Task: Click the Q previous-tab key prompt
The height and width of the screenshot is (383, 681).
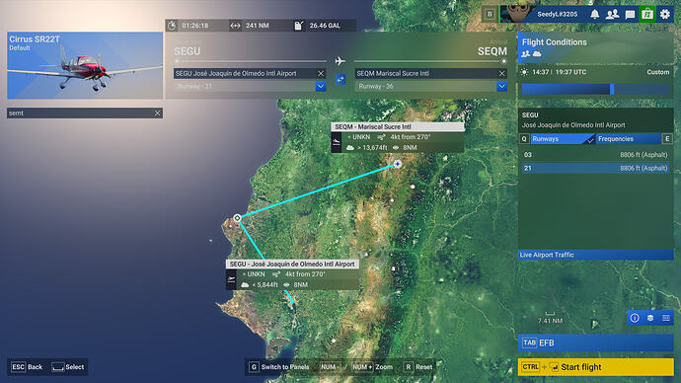Action: [x=524, y=139]
